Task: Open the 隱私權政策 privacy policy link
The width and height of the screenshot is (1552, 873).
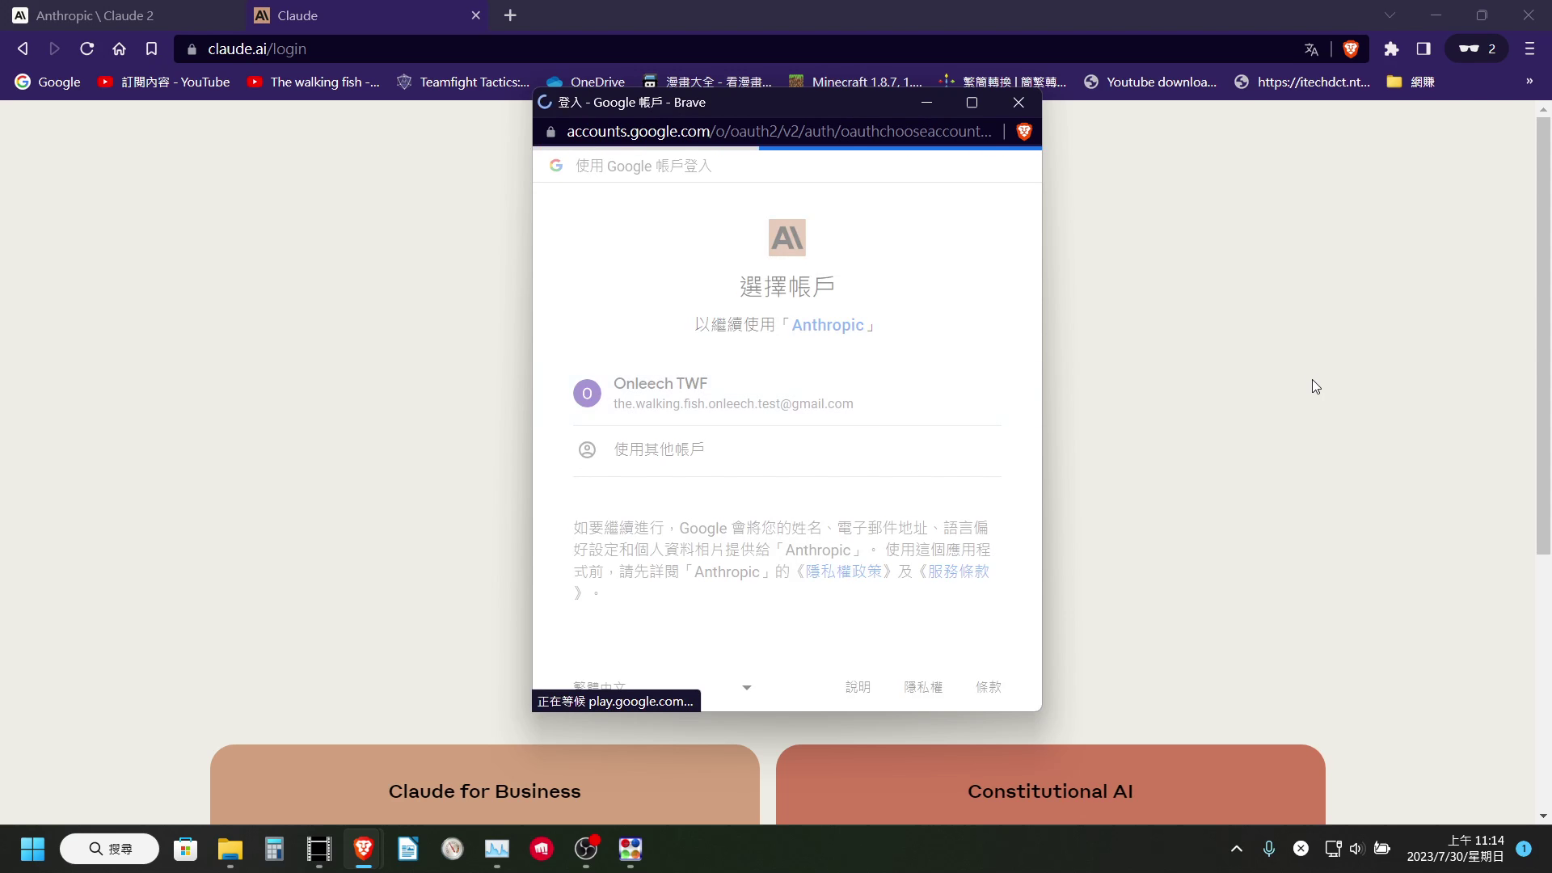Action: point(844,571)
